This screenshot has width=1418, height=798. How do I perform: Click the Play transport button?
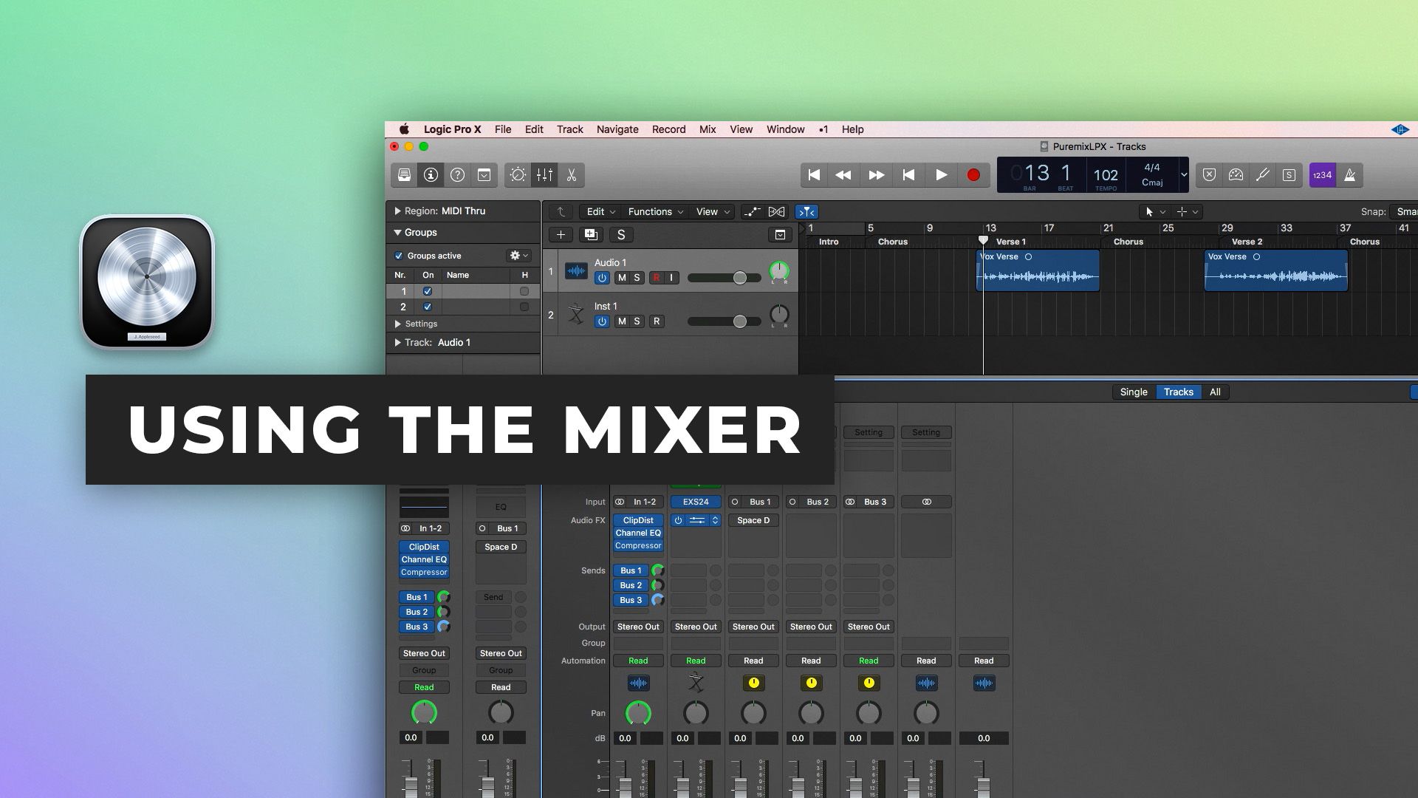tap(941, 175)
